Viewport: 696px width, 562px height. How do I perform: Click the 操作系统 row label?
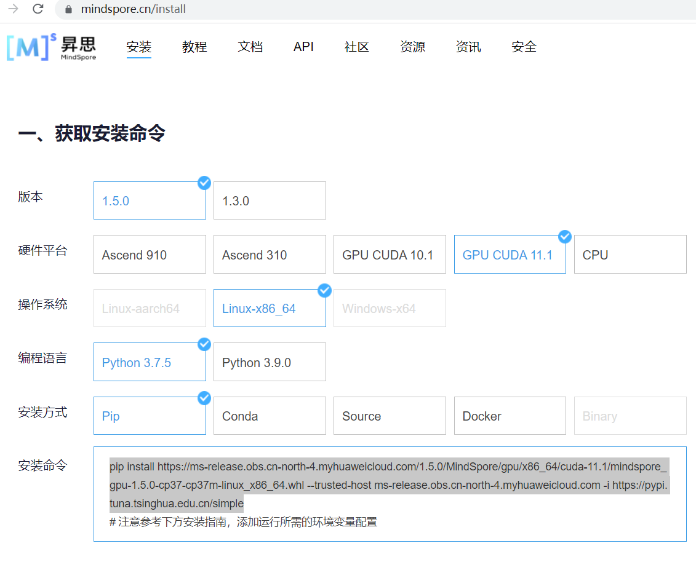point(42,304)
